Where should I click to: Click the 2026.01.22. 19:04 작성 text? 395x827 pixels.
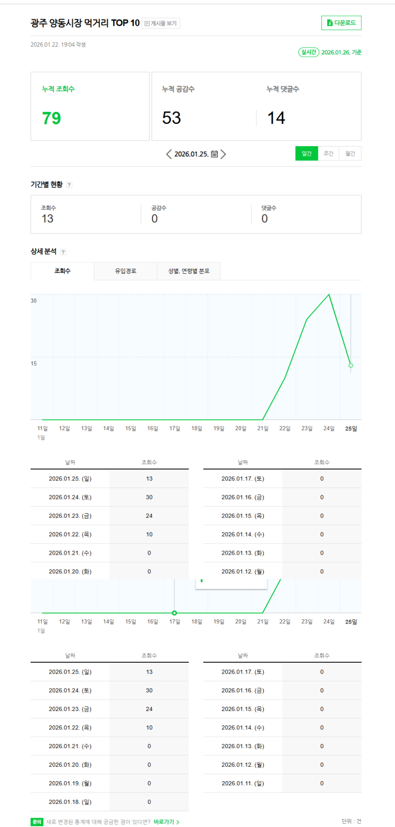click(x=58, y=44)
